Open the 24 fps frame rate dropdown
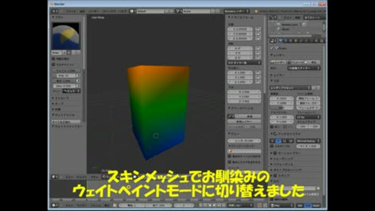Viewport: 375px width, 211px height. 308,117
